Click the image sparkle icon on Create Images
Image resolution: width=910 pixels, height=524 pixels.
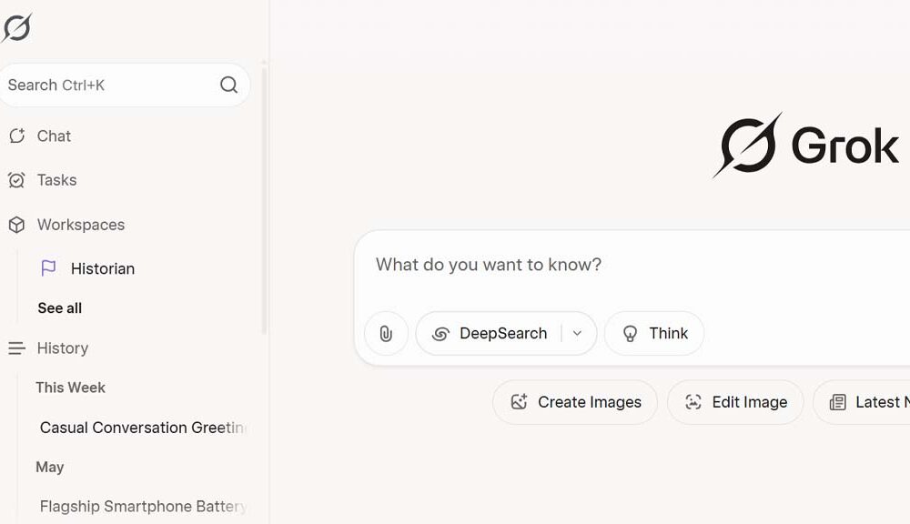pos(519,401)
